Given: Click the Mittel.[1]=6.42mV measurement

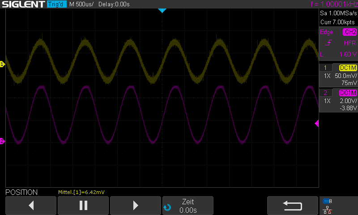Looking at the screenshot, I should point(81,192).
